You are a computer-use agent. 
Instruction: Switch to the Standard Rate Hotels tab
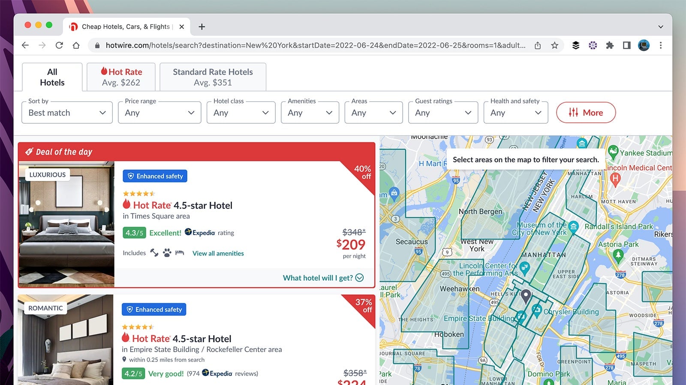pos(213,77)
